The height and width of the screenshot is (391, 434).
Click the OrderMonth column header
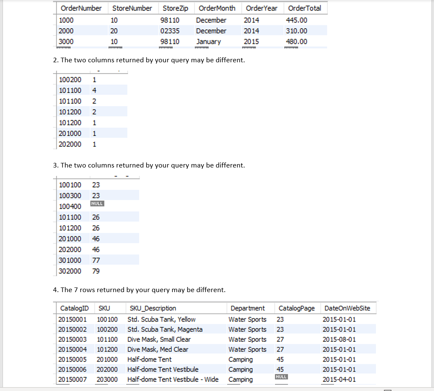[217, 8]
